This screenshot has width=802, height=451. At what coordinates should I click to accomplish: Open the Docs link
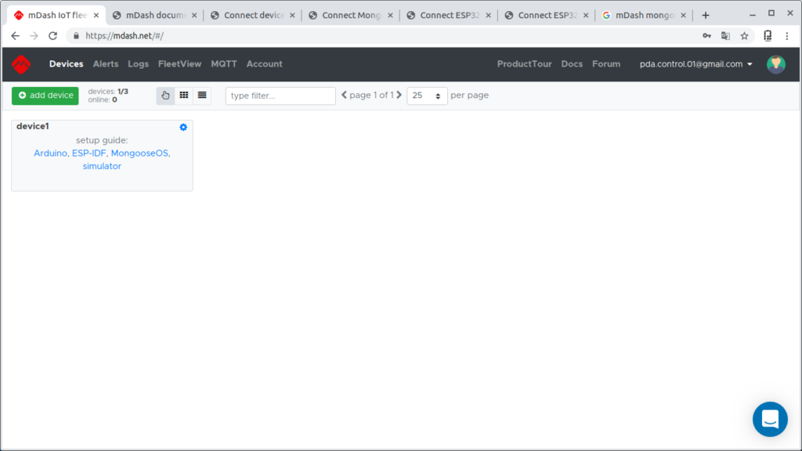[x=572, y=64]
